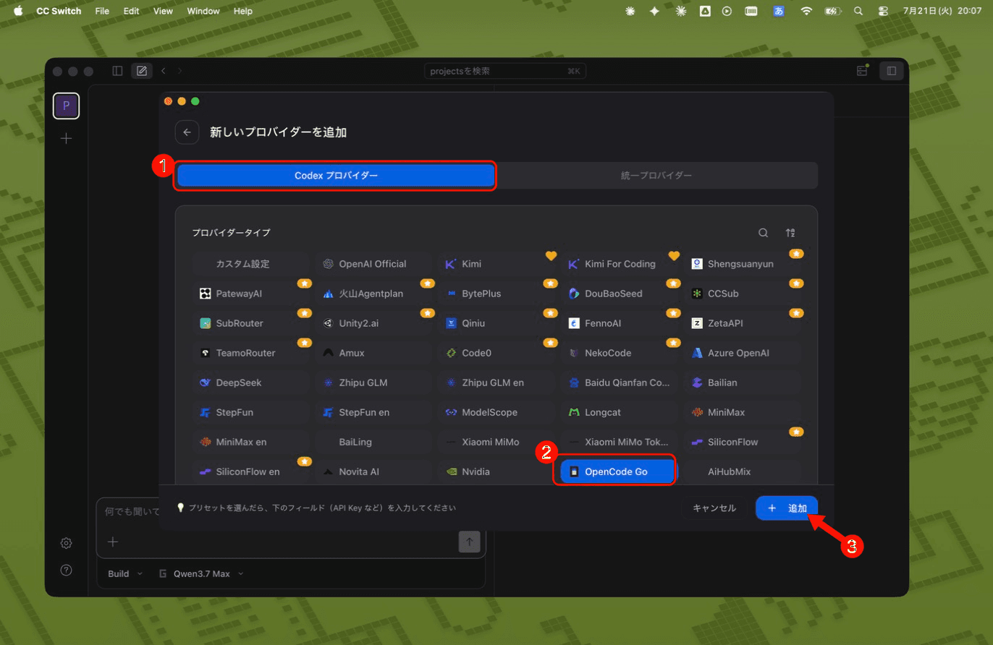Pick the Azure OpenAI provider
The height and width of the screenshot is (645, 993).
point(743,353)
